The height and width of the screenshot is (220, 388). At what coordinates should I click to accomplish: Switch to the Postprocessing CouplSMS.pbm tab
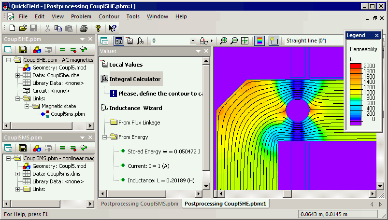click(x=140, y=204)
